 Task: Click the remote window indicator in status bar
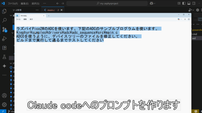point(3,111)
